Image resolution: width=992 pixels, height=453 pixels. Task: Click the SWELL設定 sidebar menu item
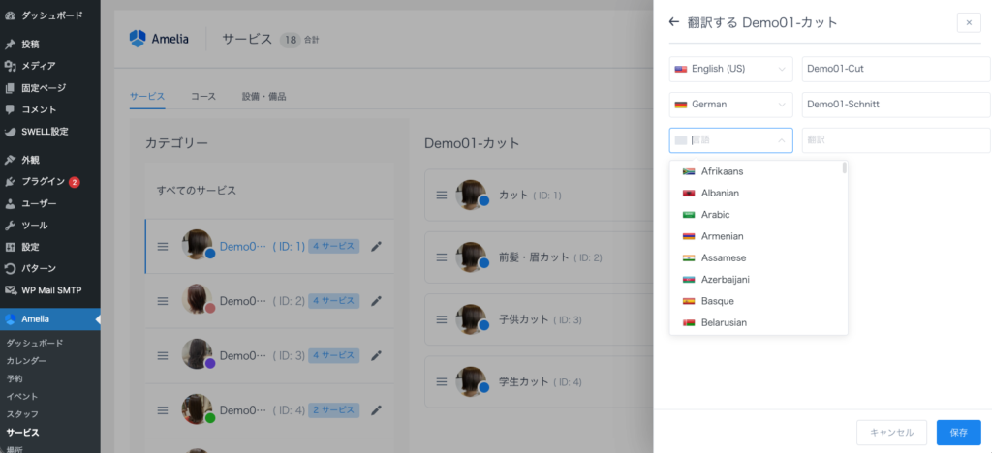pos(45,132)
